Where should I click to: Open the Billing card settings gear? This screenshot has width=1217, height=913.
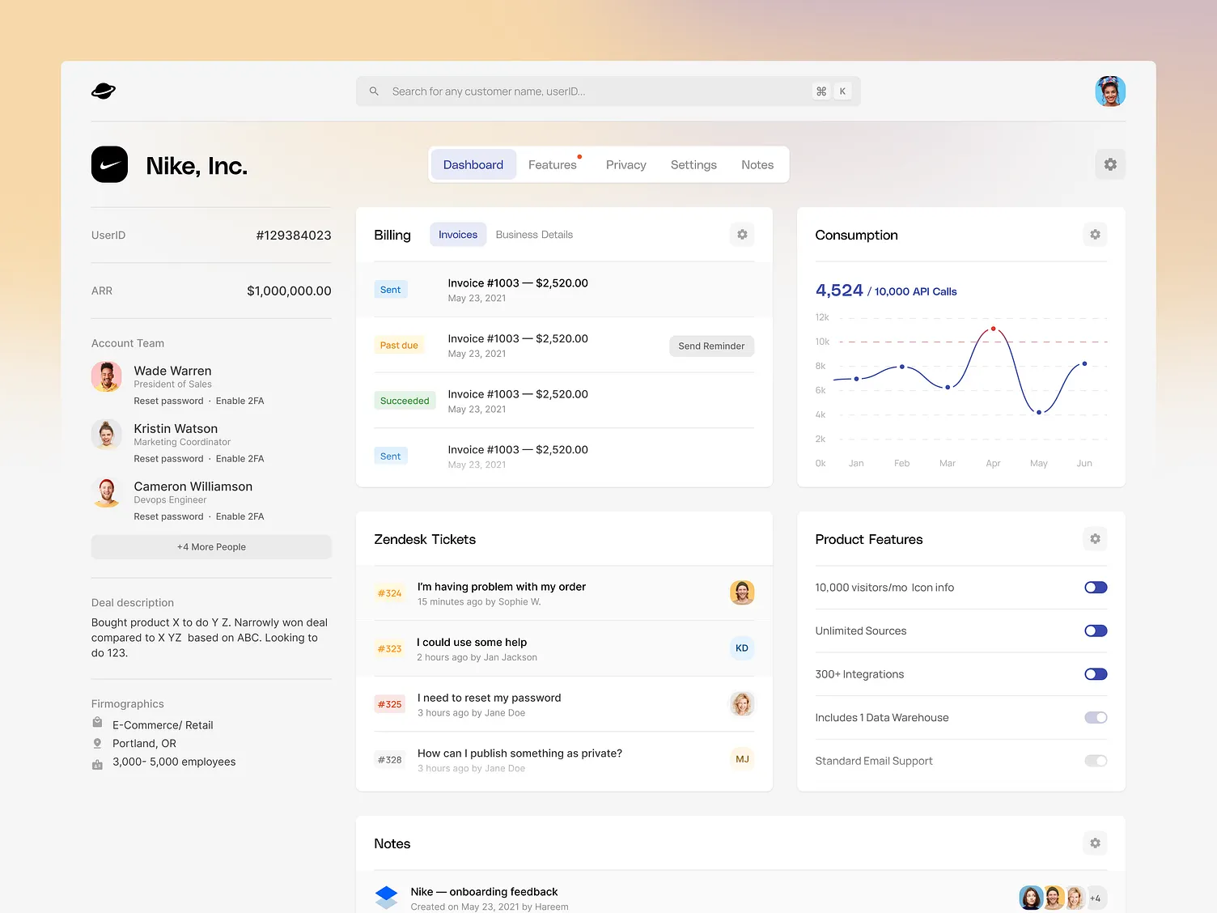742,235
